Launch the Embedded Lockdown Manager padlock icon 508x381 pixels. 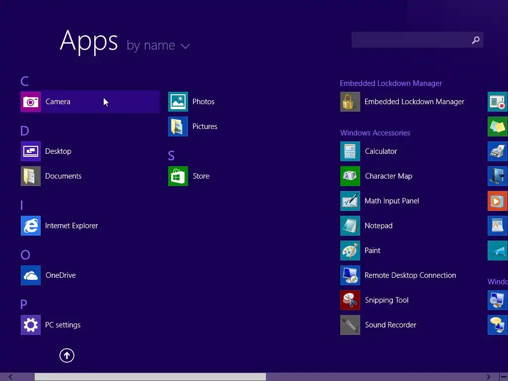point(350,102)
